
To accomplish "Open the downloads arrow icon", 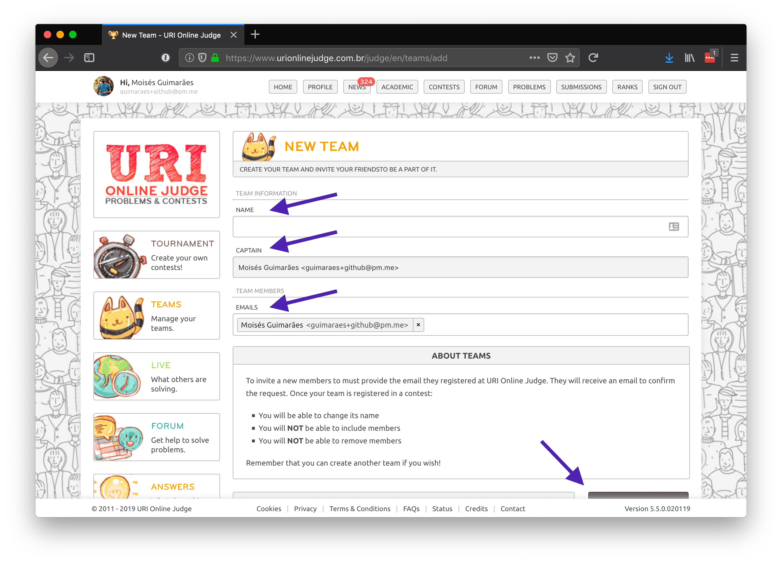I will coord(669,58).
